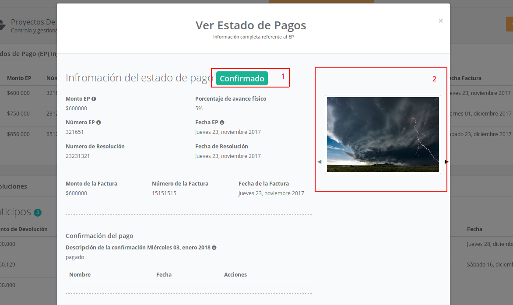Select the $750.000 row in EP table
The image size is (513, 305).
pos(18,113)
